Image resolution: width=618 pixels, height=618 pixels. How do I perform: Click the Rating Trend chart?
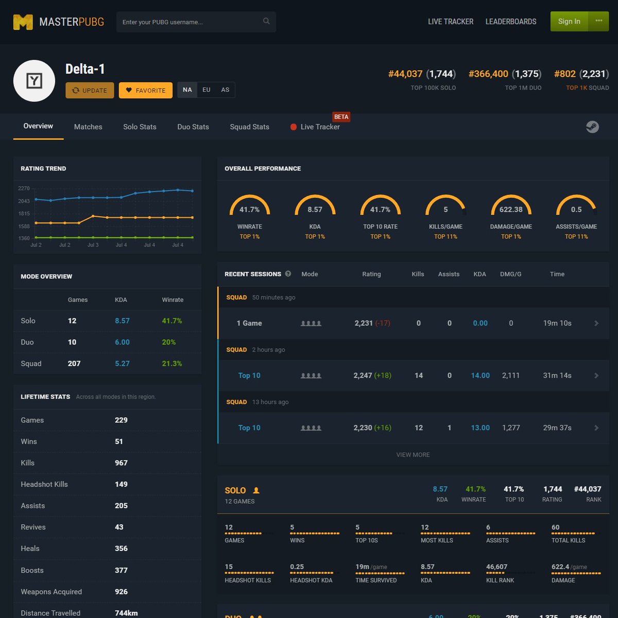[107, 216]
